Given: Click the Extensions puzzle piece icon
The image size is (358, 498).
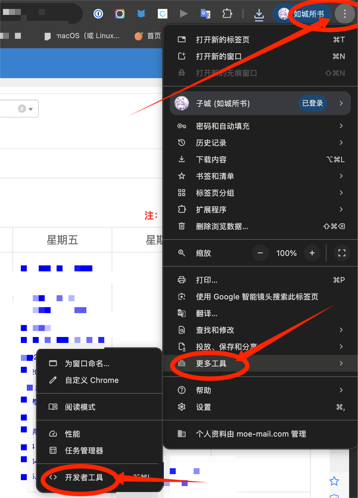Looking at the screenshot, I should coord(227,14).
